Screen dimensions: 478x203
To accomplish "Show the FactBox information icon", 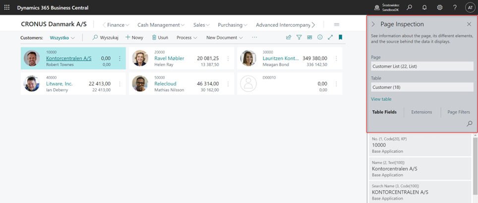I will pos(320,38).
